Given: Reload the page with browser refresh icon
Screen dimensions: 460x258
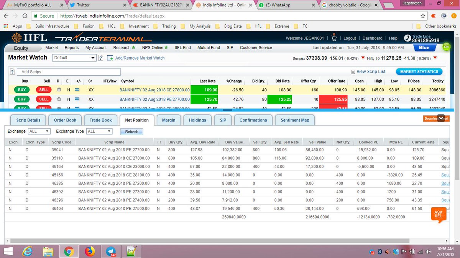Looking at the screenshot, I should pyautogui.click(x=24, y=16).
